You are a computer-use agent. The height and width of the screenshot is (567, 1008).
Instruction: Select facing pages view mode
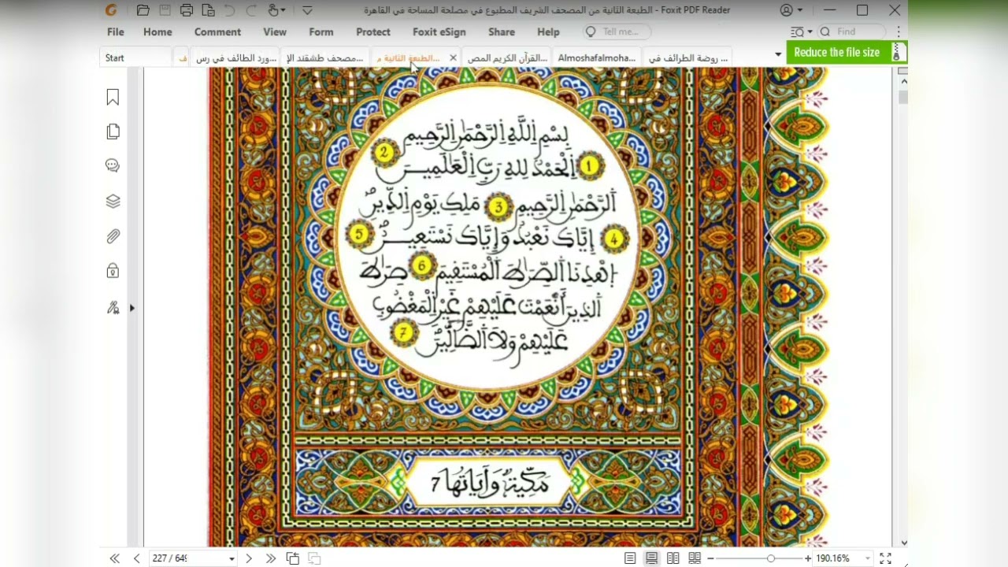(673, 558)
